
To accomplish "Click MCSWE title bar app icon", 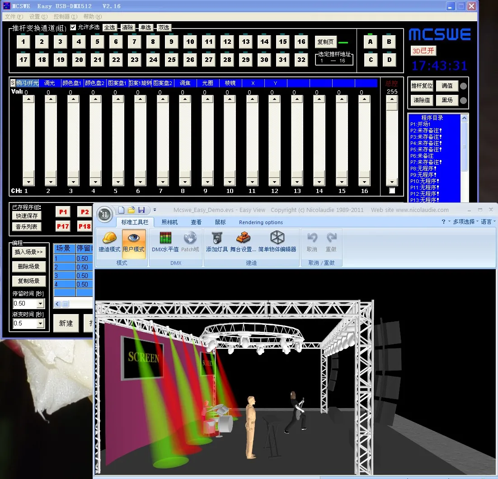I will coord(6,6).
